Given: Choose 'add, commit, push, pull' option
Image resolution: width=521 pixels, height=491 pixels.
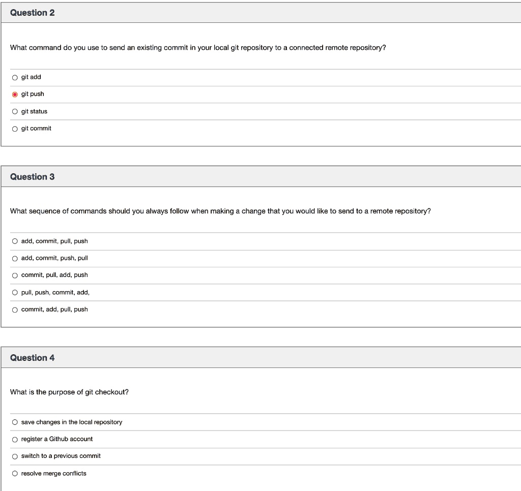Looking at the screenshot, I should [x=15, y=259].
